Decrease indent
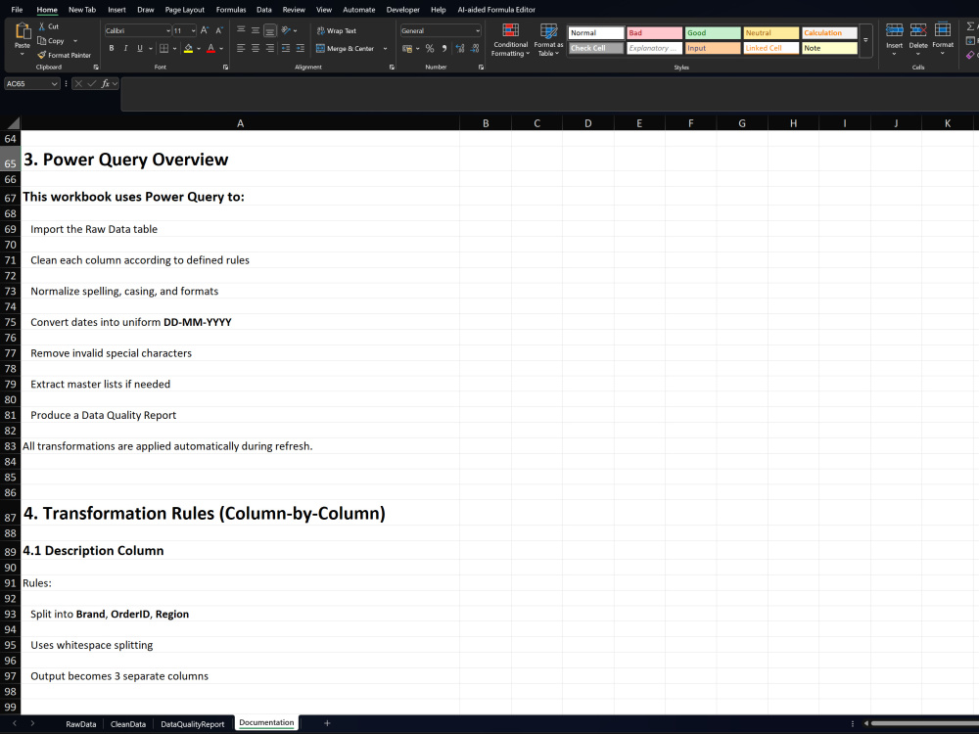This screenshot has width=979, height=734. coord(286,48)
